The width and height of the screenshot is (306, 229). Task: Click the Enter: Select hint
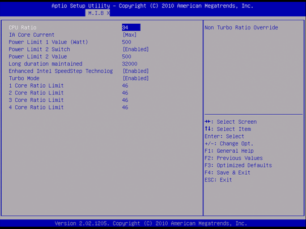(x=224, y=136)
